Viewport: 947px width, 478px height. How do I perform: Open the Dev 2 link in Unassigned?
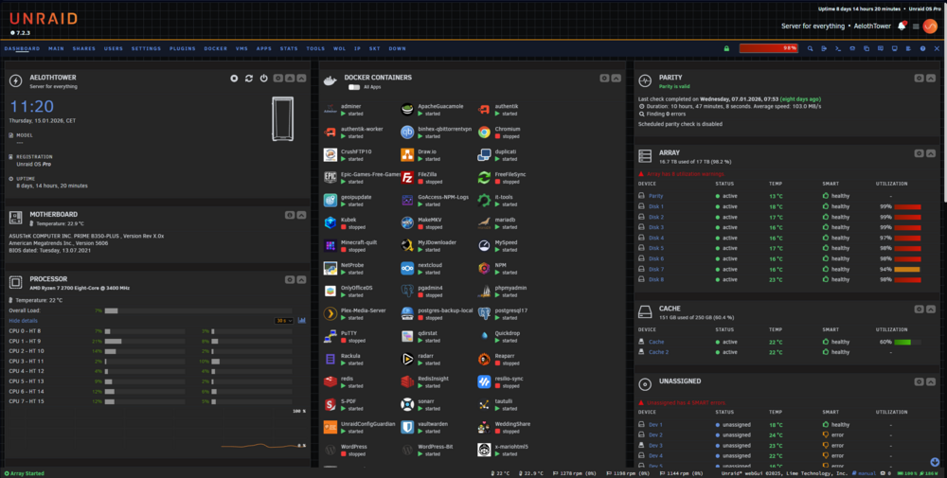coord(655,434)
